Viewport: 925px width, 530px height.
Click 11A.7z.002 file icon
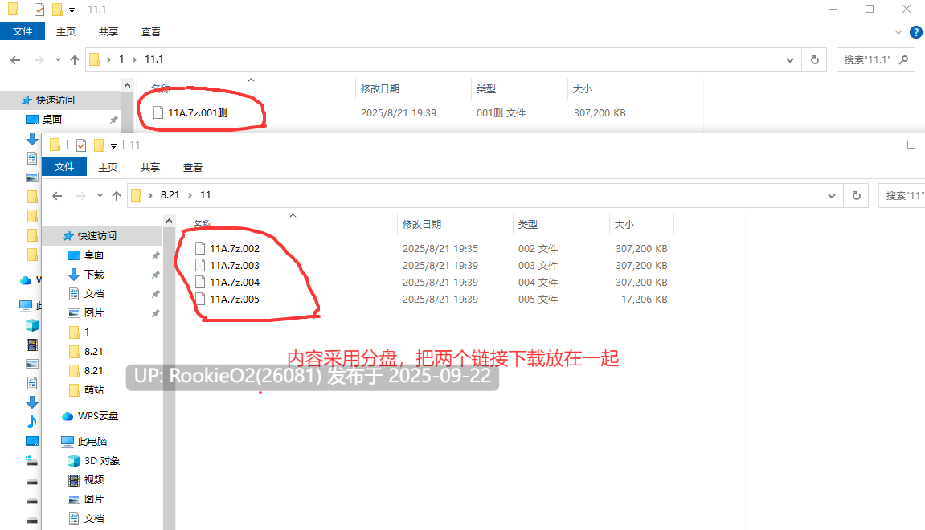pos(200,248)
